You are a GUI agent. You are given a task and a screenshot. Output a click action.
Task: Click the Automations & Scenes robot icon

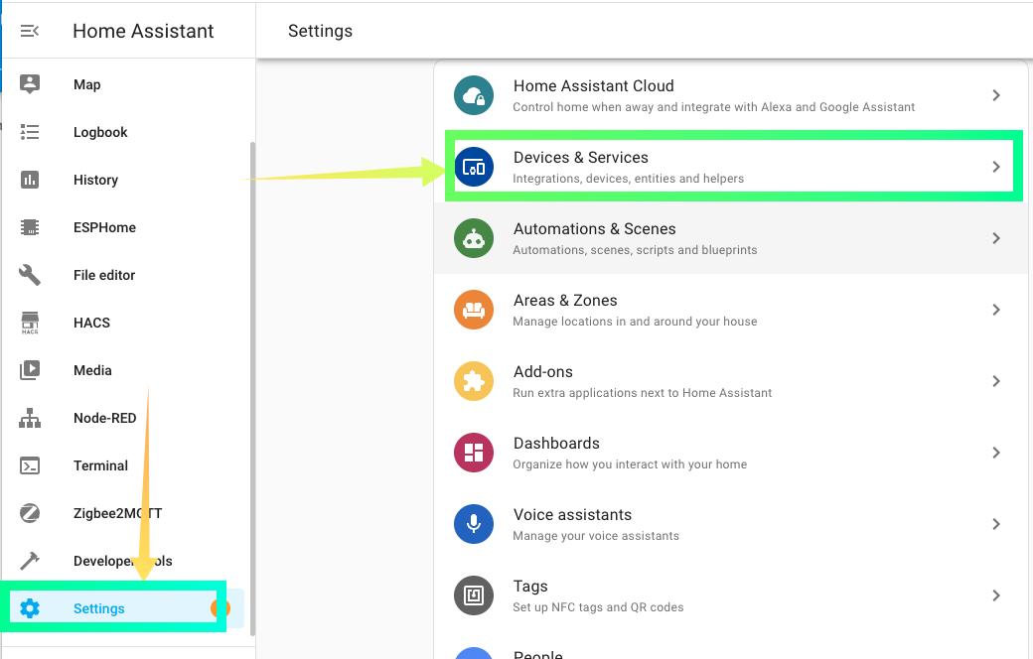point(474,238)
